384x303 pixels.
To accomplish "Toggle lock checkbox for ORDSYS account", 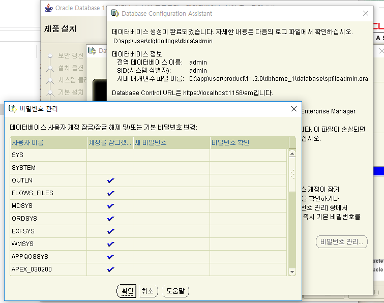I will [x=110, y=219].
